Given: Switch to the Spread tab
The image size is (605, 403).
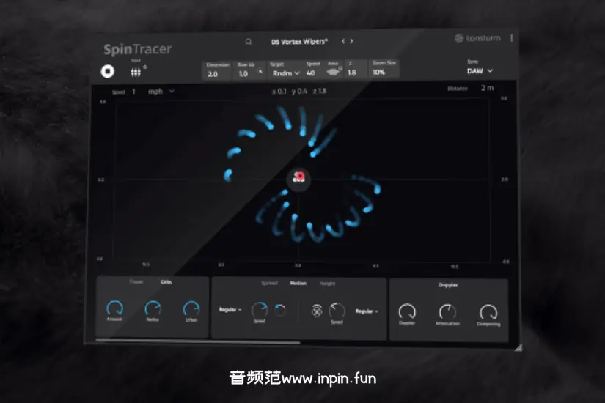Looking at the screenshot, I should coord(269,283).
